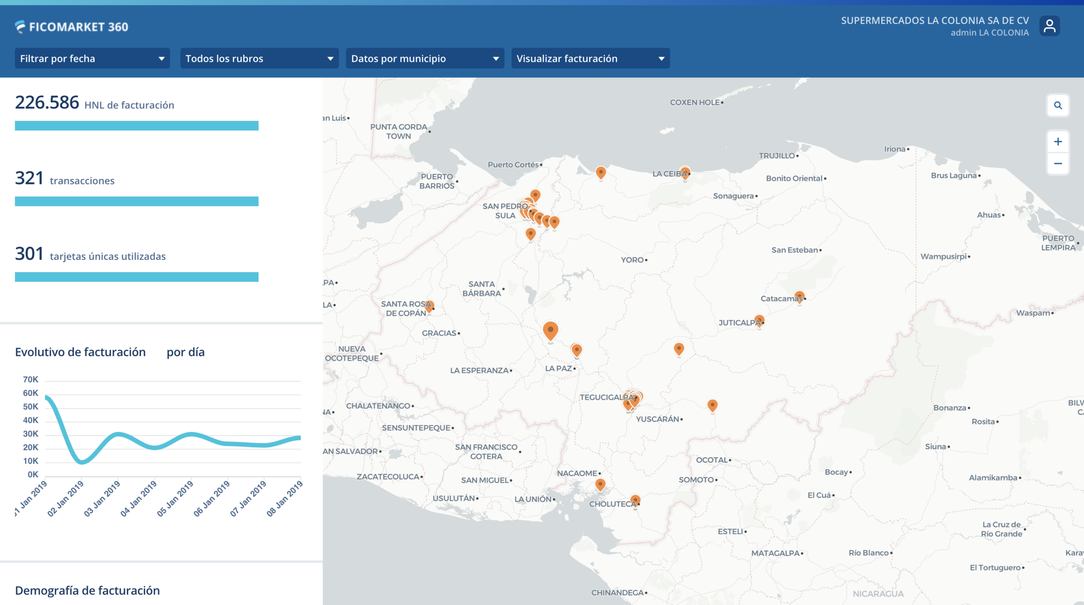Click the large orange map pin near La Paz
Image resolution: width=1084 pixels, height=605 pixels.
tap(550, 330)
